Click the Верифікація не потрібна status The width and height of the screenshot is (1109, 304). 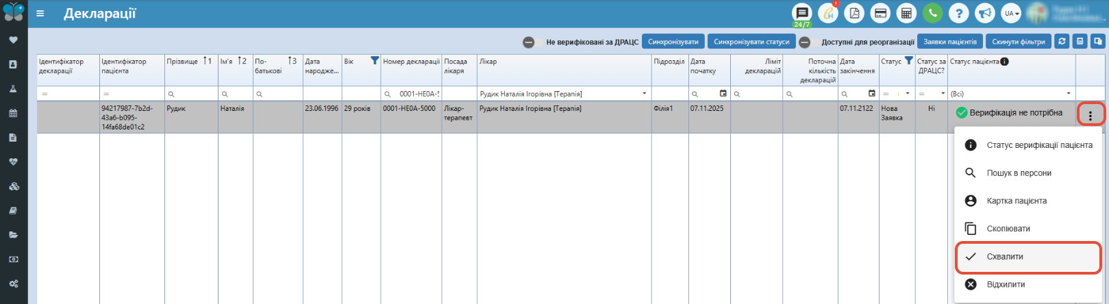(1010, 112)
